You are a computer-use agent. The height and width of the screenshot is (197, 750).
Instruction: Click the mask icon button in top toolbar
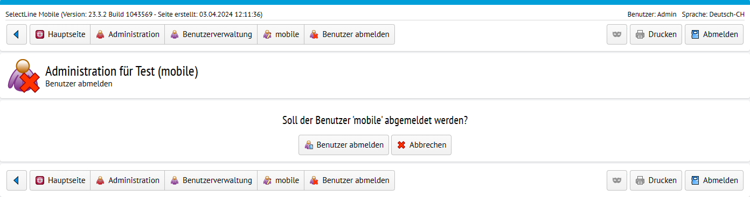click(x=617, y=34)
